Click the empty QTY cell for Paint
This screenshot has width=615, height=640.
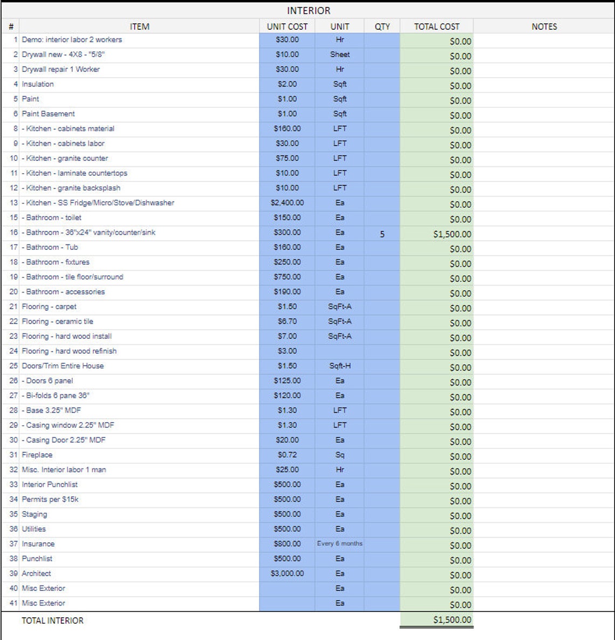point(381,99)
